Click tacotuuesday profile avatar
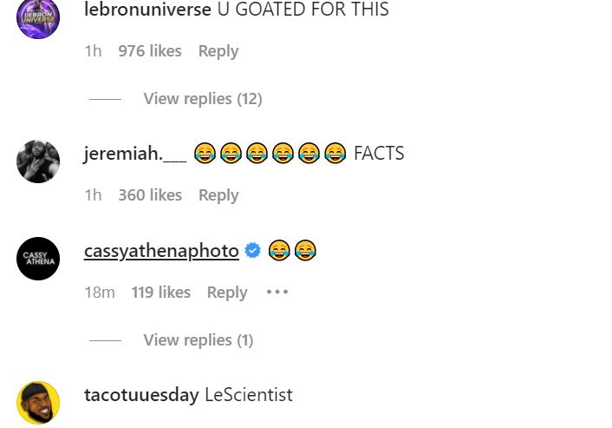Image resolution: width=612 pixels, height=428 pixels. (38, 403)
